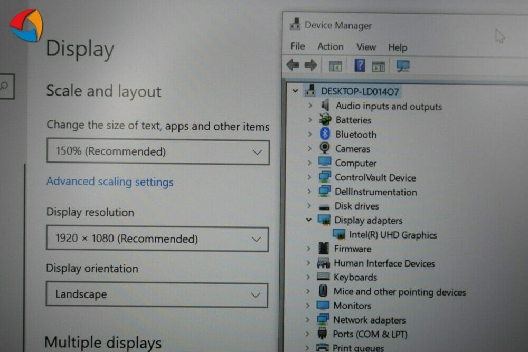Image resolution: width=528 pixels, height=352 pixels.
Task: Click the Bluetooth icon
Action: point(325,134)
